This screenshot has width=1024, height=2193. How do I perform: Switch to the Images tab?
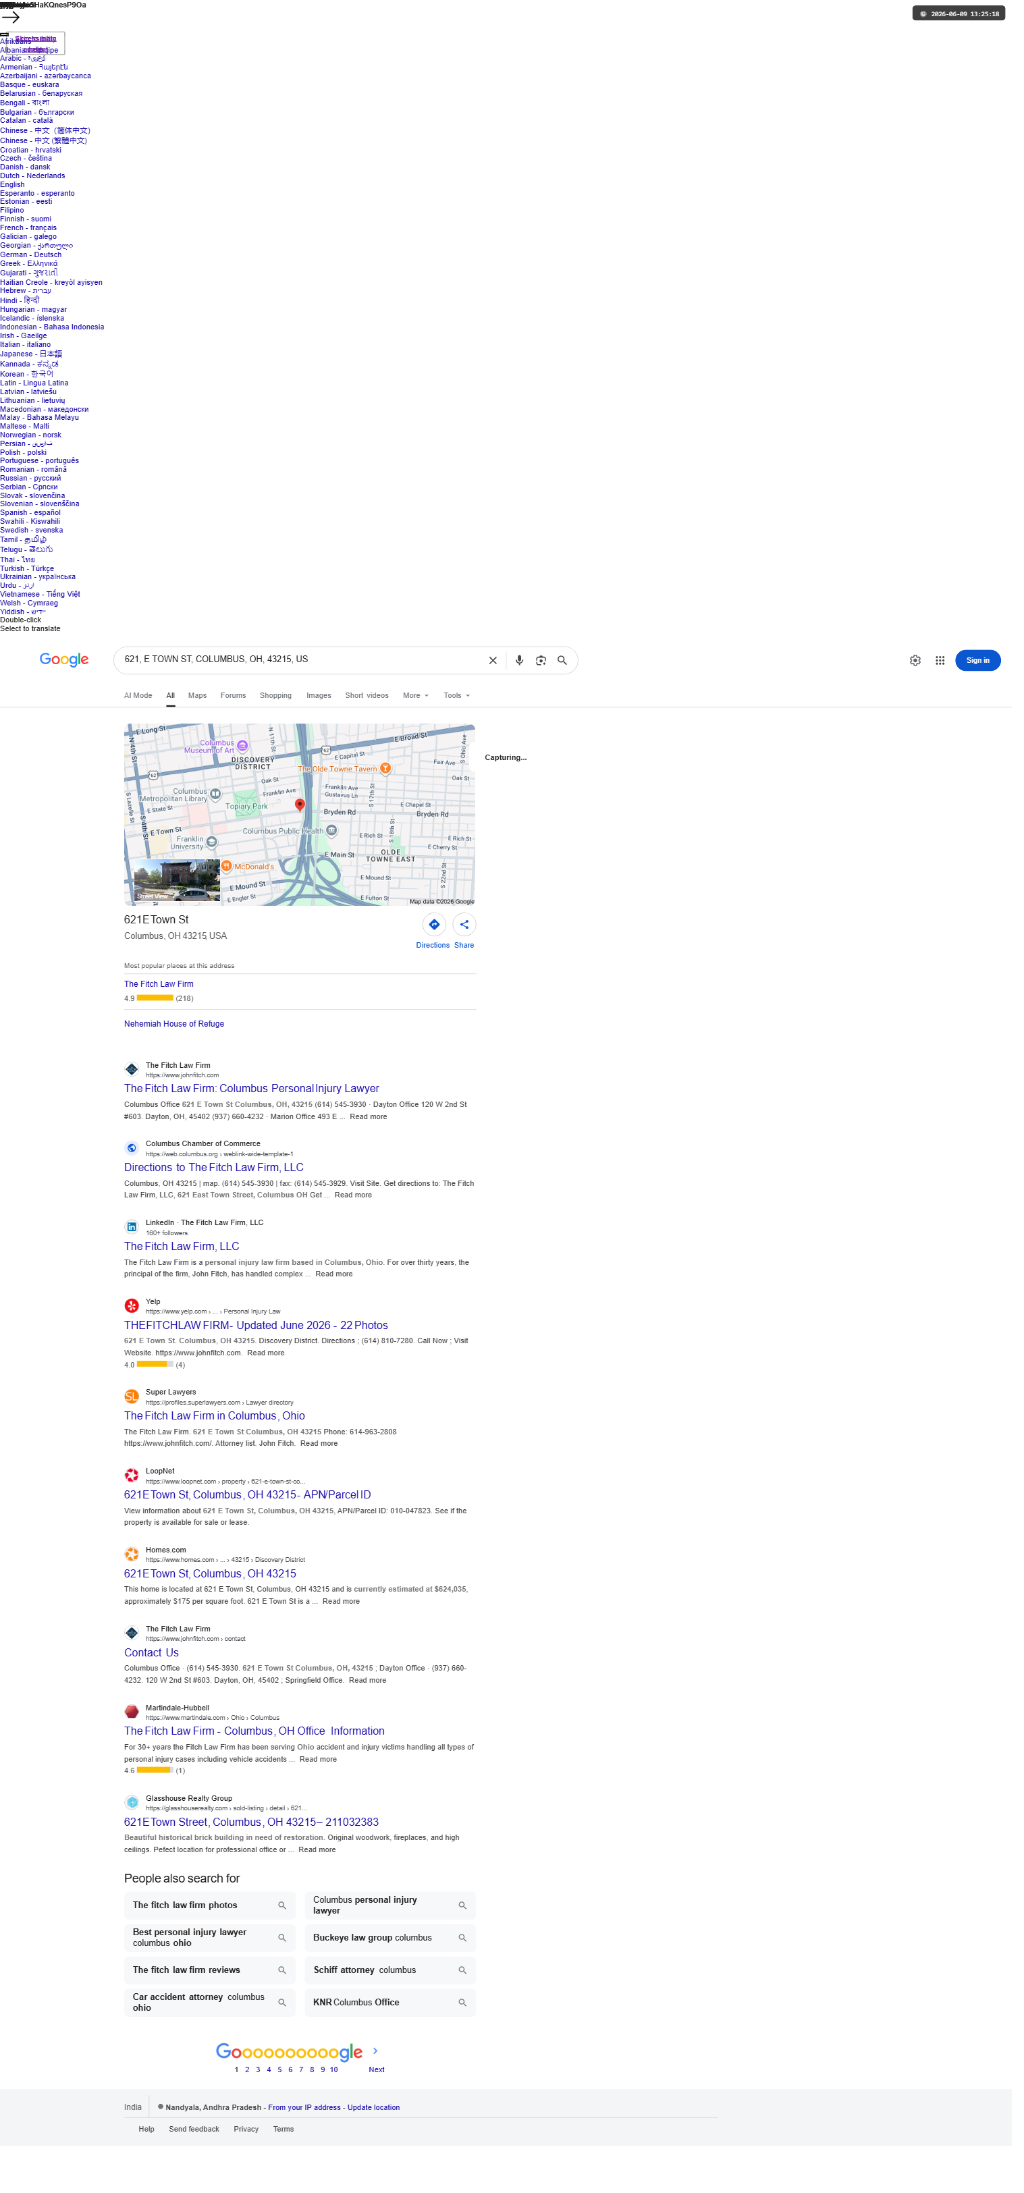[x=323, y=704]
